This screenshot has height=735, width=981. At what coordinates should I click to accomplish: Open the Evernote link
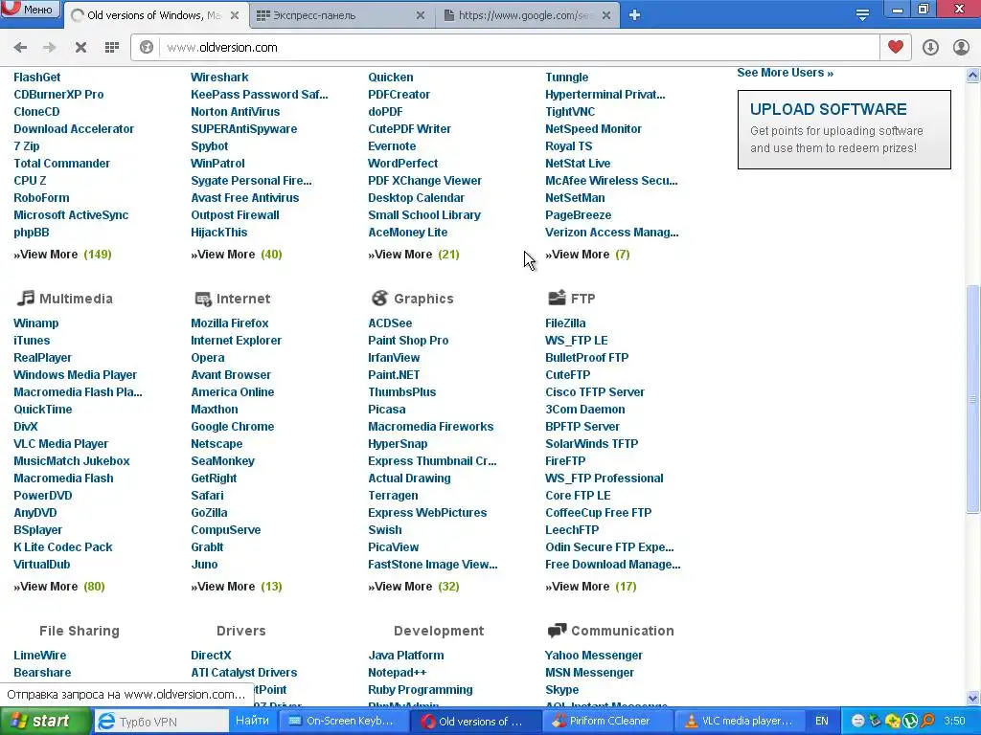[392, 146]
